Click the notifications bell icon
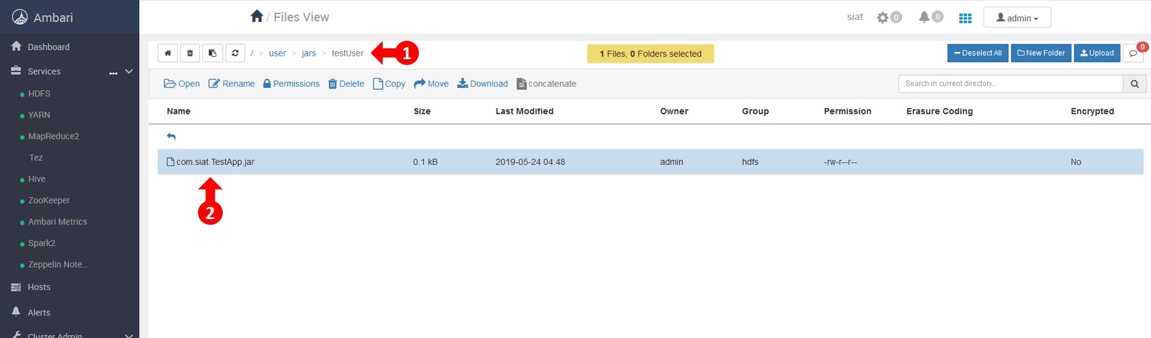The width and height of the screenshot is (1151, 338). 924,17
